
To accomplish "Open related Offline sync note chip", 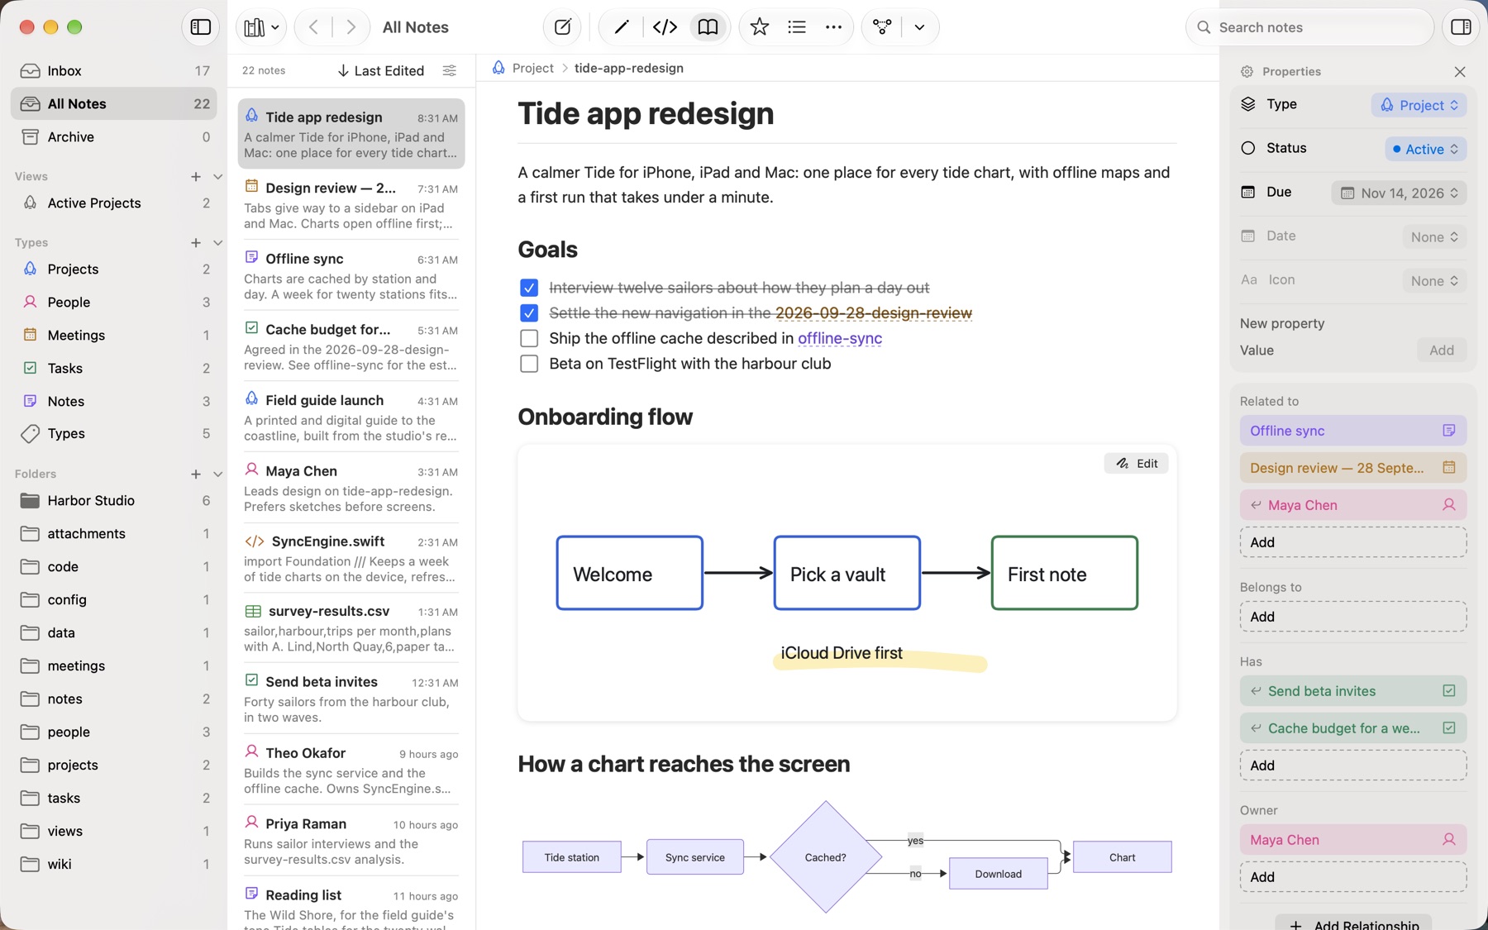I will (1352, 431).
